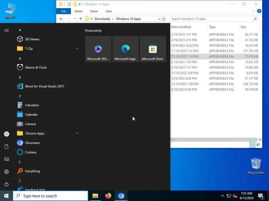269x201 pixels.
Task: Click the Productivity group header
Action: coord(93,31)
